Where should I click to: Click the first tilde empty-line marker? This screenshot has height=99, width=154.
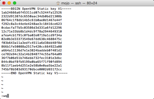coord(2,77)
